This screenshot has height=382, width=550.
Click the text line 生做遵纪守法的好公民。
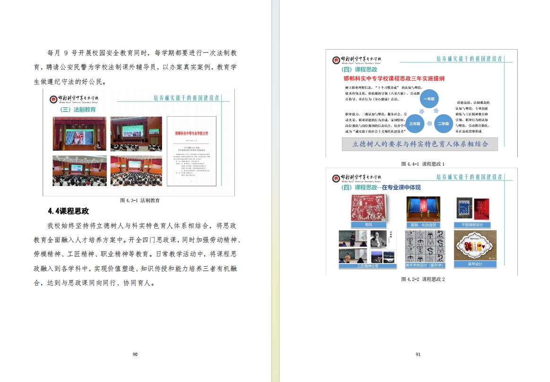point(70,82)
